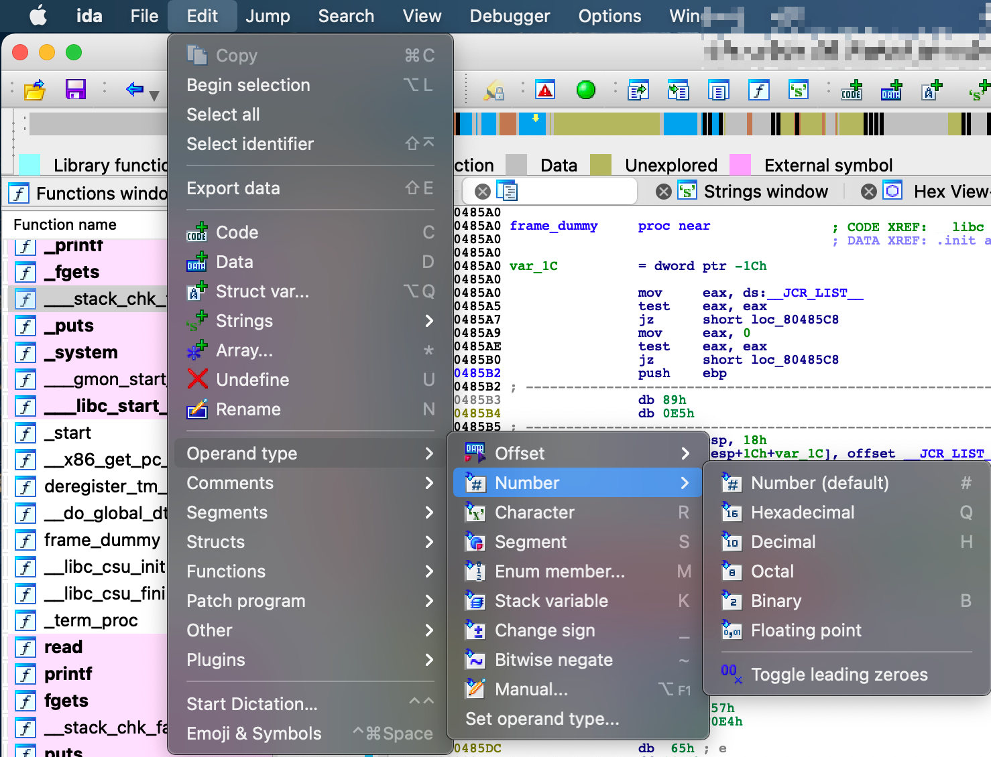Click the Manual operand pencil icon
The width and height of the screenshot is (991, 757).
point(475,689)
